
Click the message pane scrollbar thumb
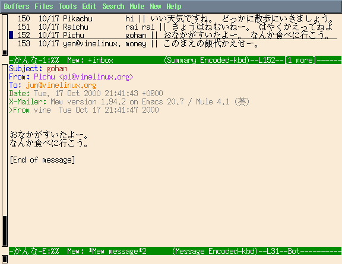click(5, 231)
